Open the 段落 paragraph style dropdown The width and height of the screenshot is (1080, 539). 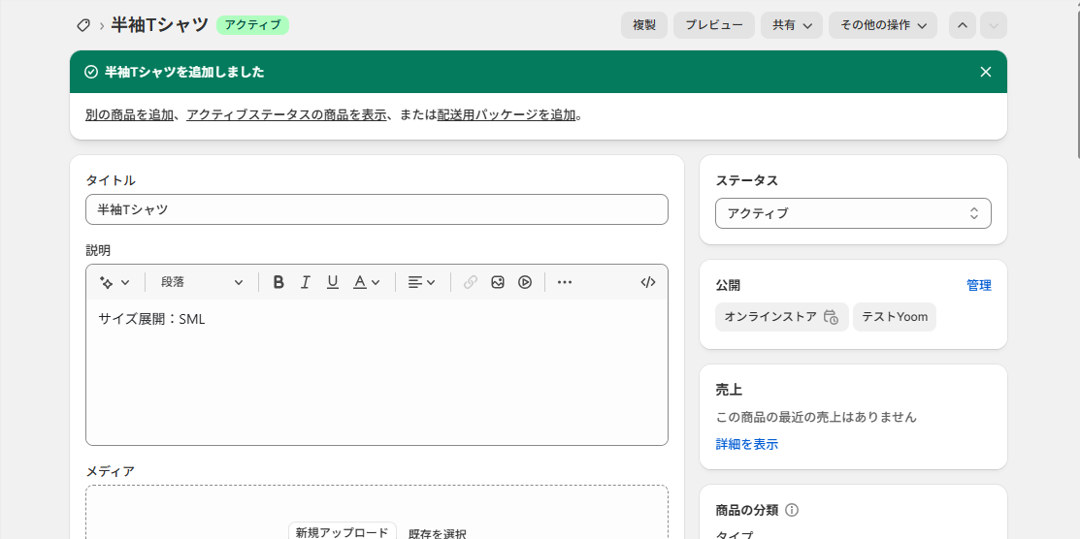202,282
